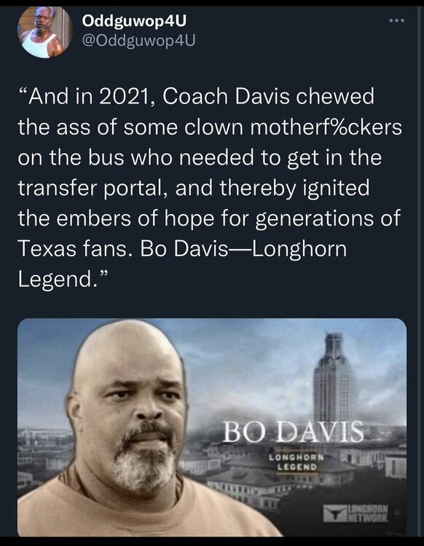This screenshot has width=424, height=546.
Task: Click "Coach Davis chewed" in the tweet text
Action: (x=268, y=96)
